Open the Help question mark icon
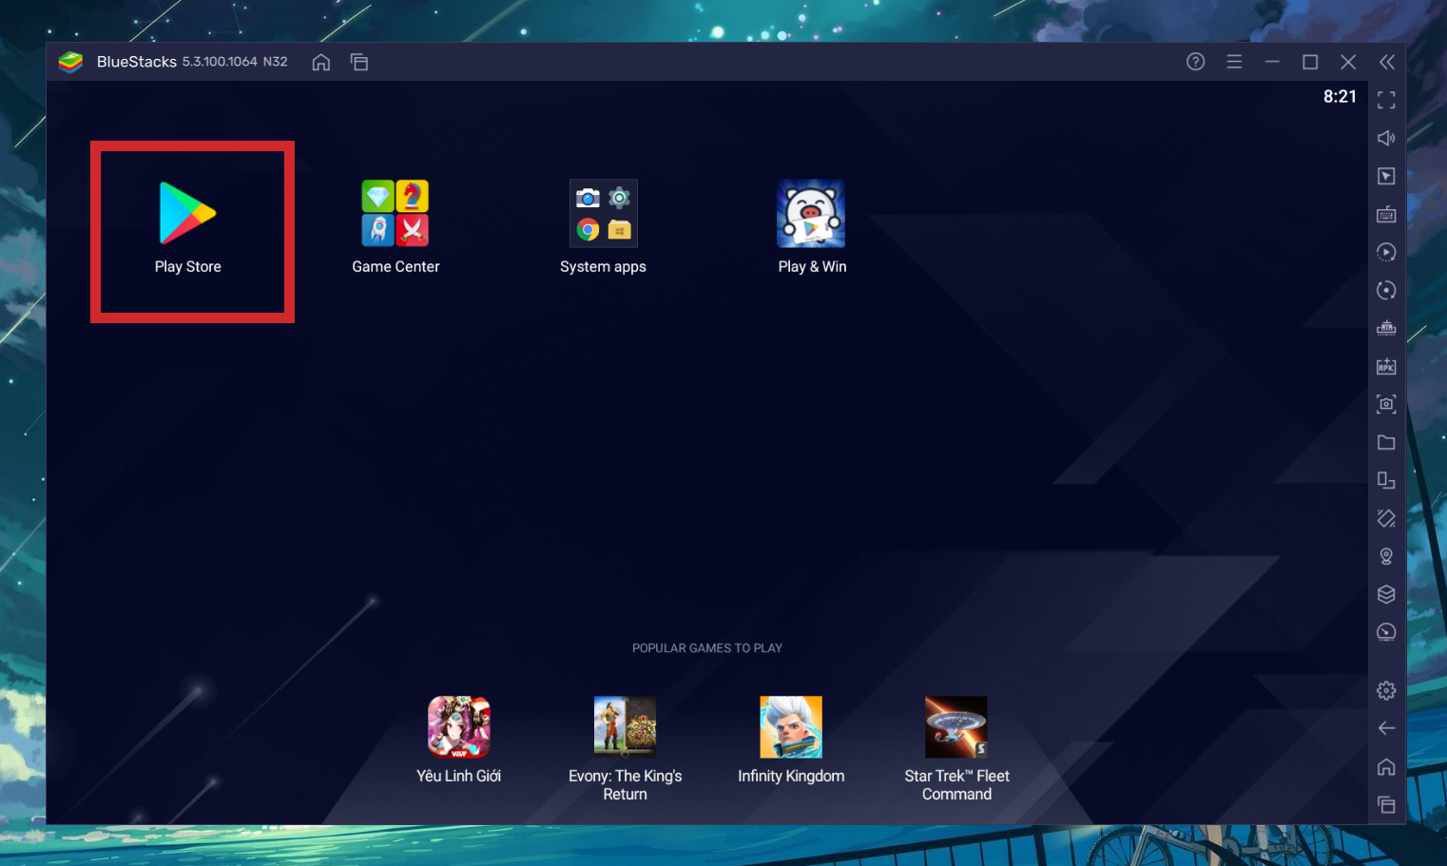Viewport: 1447px width, 866px height. point(1195,63)
